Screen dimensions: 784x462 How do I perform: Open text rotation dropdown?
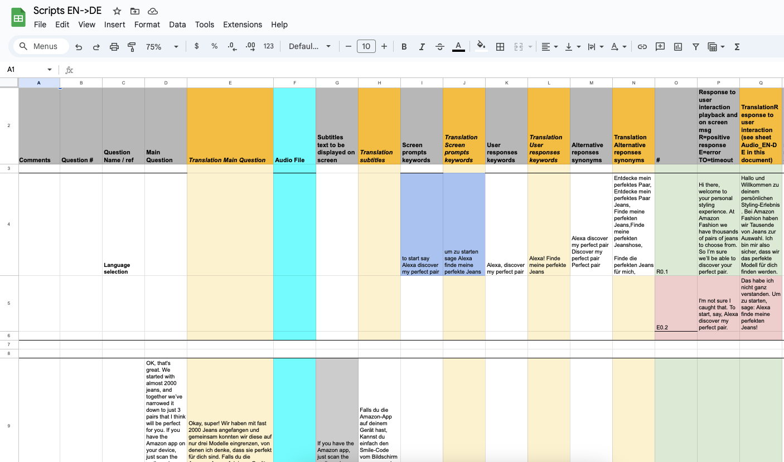[618, 47]
